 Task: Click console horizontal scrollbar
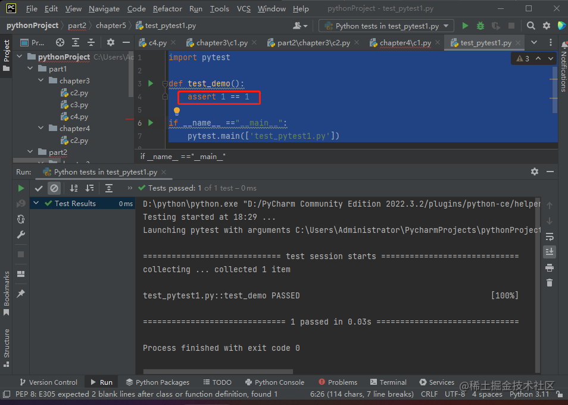point(218,371)
